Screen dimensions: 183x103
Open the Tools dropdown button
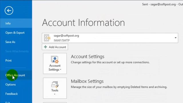click(55, 88)
